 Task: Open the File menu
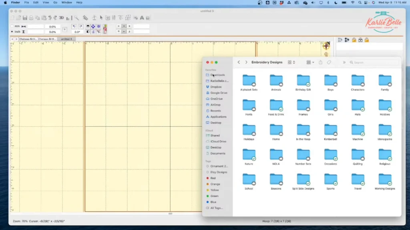[x=26, y=3]
